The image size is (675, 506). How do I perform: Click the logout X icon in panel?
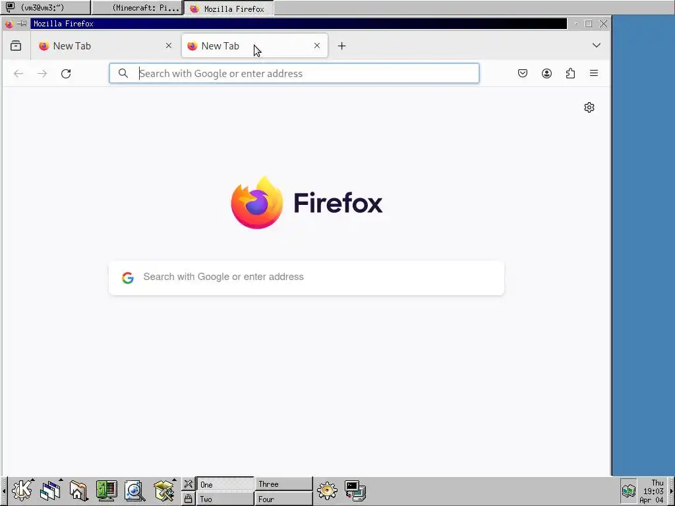click(x=188, y=484)
